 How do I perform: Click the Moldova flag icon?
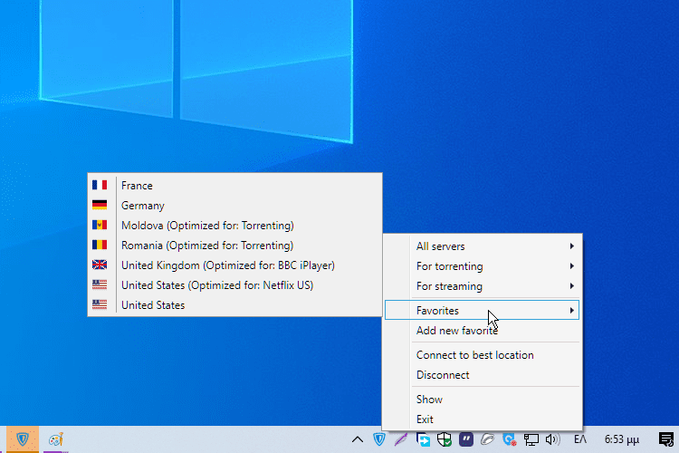(x=100, y=225)
